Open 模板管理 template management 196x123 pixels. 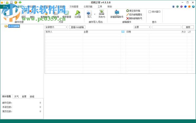coord(67,14)
